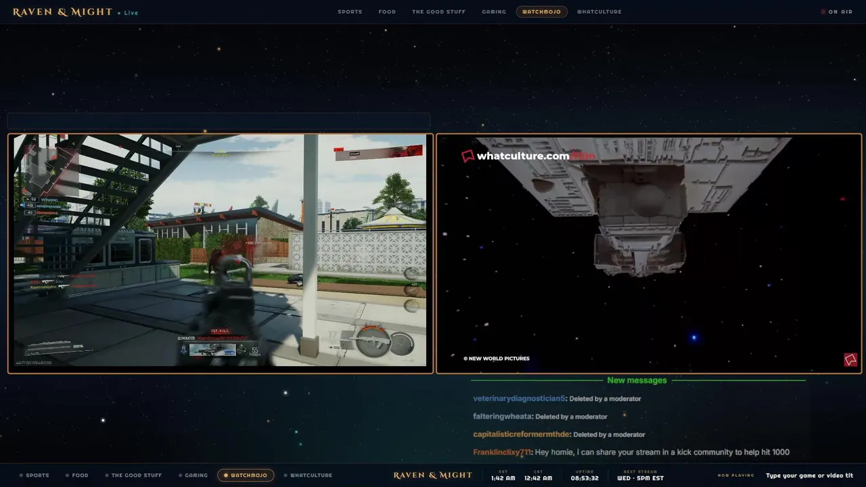Click the whatculture.com logo in right video

pos(528,156)
